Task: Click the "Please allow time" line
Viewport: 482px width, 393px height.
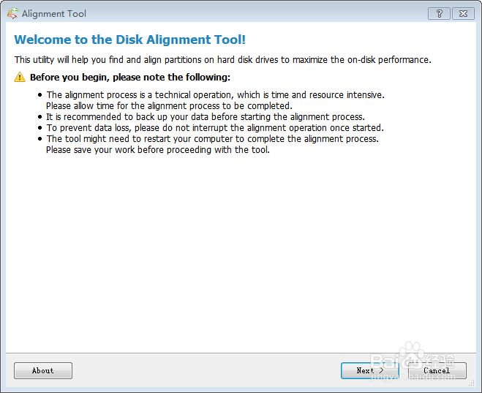Action: tap(169, 105)
